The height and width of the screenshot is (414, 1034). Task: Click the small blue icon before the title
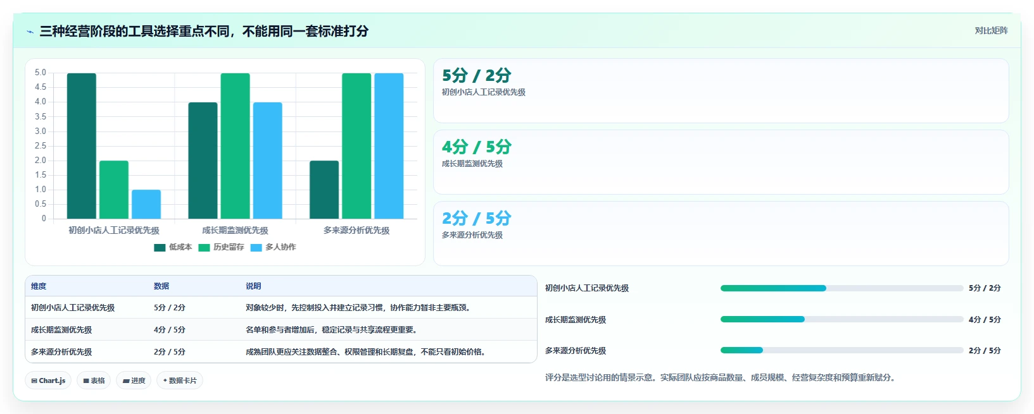[30, 32]
